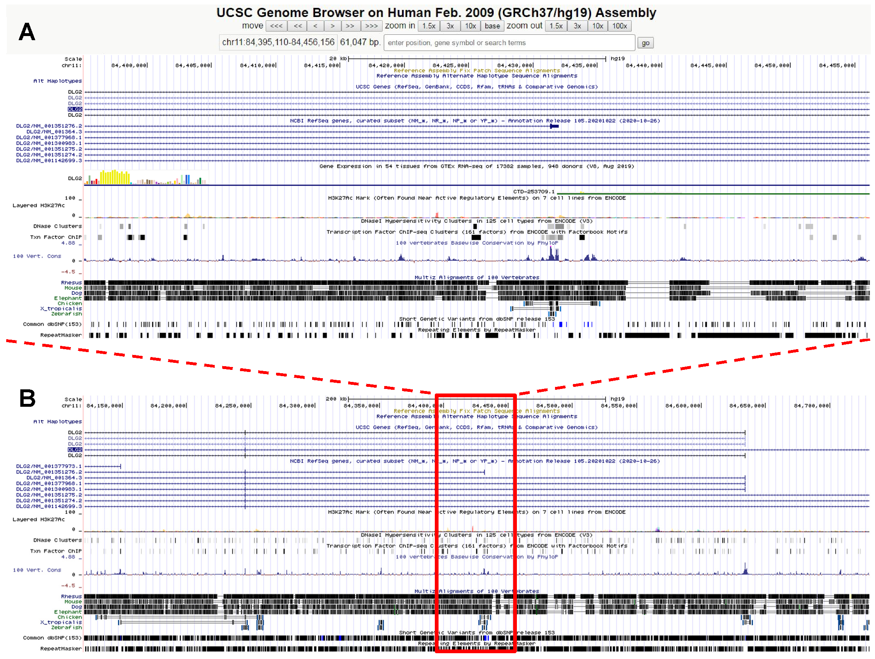The height and width of the screenshot is (659, 875).
Task: Open Common dbSNP(153) track in panel A
Action: 53,324
